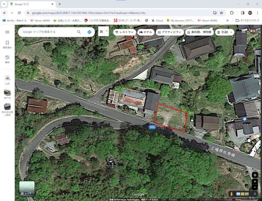The height and width of the screenshot is (201, 262).
Task: Select the Street View pegman icon
Action: click(x=231, y=194)
